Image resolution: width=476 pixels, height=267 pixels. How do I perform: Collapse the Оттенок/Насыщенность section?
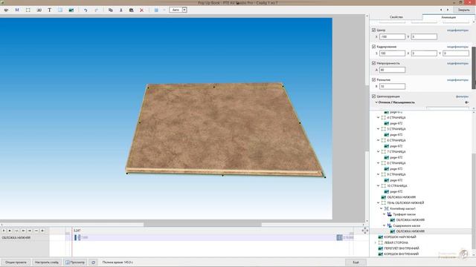point(376,102)
